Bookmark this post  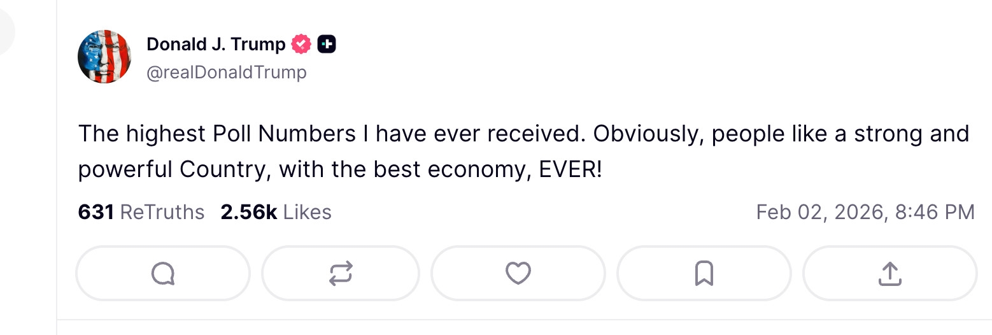tap(704, 273)
